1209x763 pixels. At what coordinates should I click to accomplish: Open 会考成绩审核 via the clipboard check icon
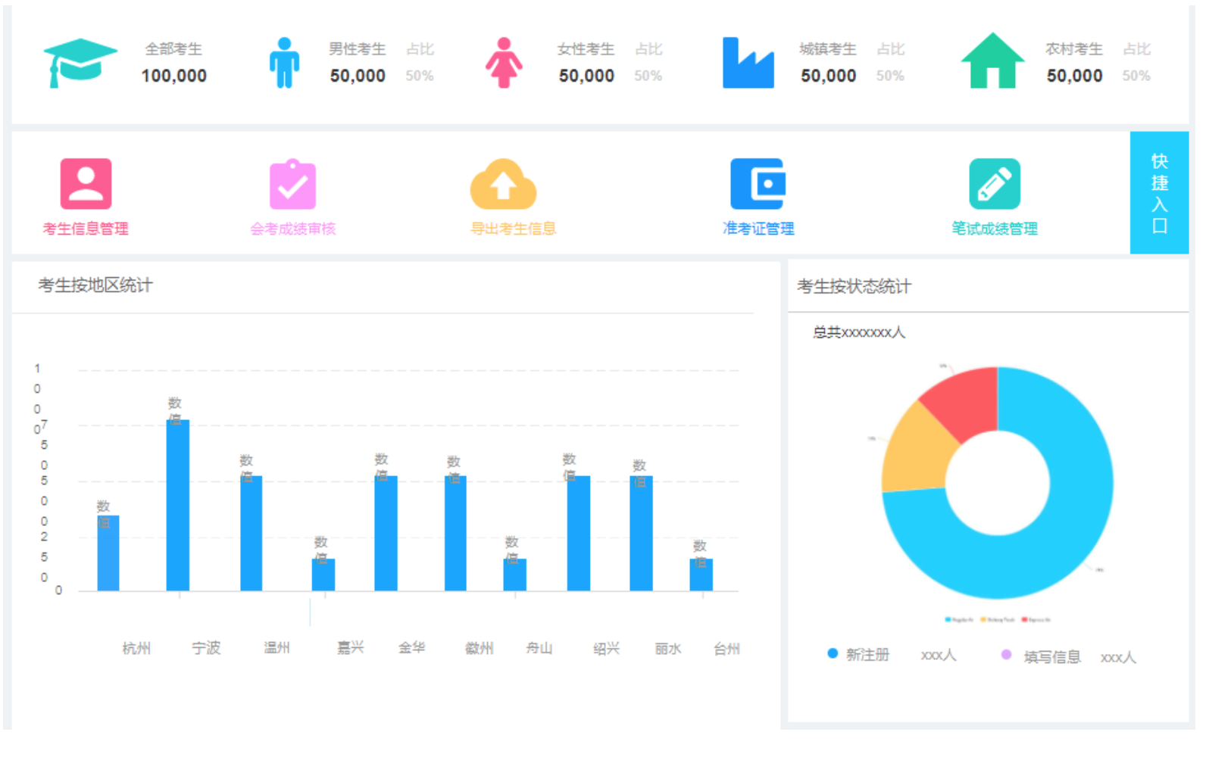(292, 184)
